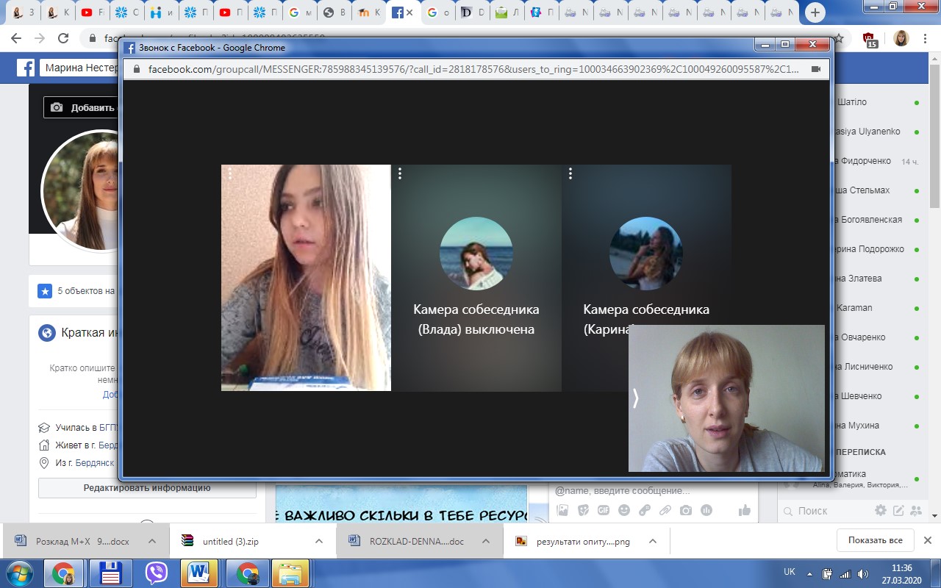Click UK language indicator in taskbar
The image size is (941, 588).
(x=790, y=571)
